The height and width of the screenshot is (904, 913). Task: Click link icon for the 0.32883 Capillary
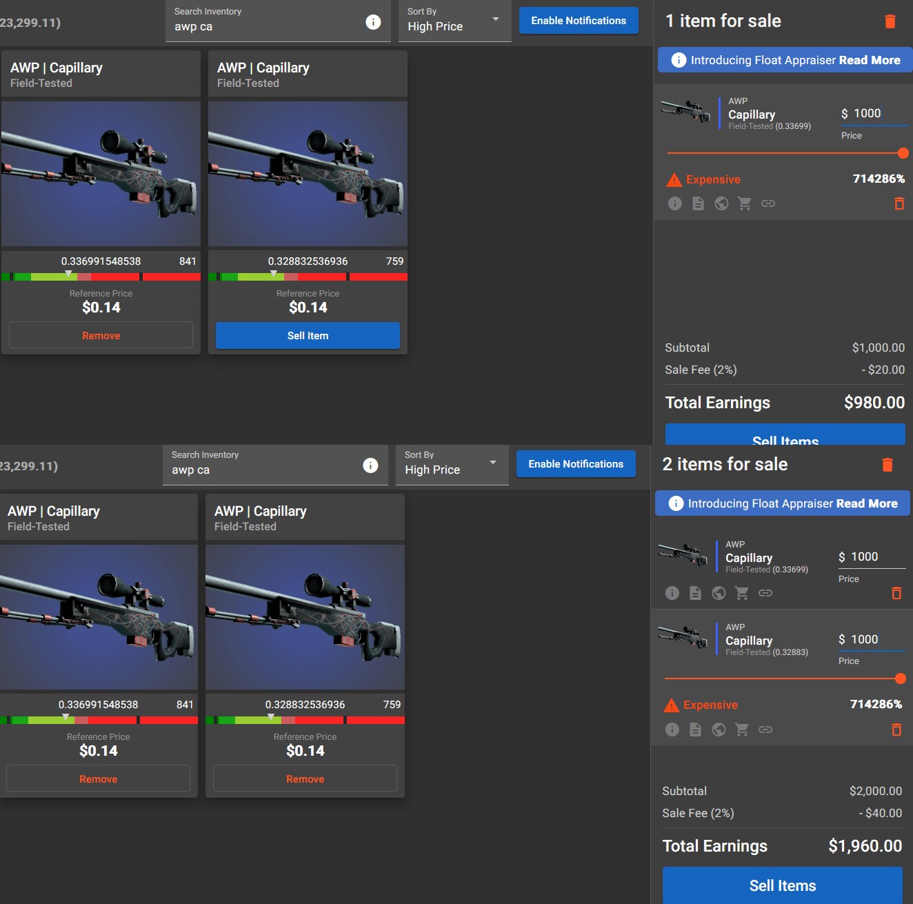(765, 730)
